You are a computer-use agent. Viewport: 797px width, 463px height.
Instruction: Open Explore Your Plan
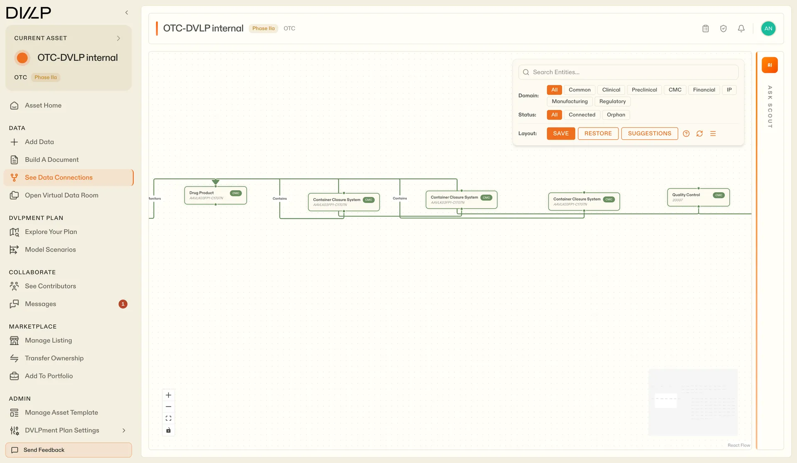[51, 232]
